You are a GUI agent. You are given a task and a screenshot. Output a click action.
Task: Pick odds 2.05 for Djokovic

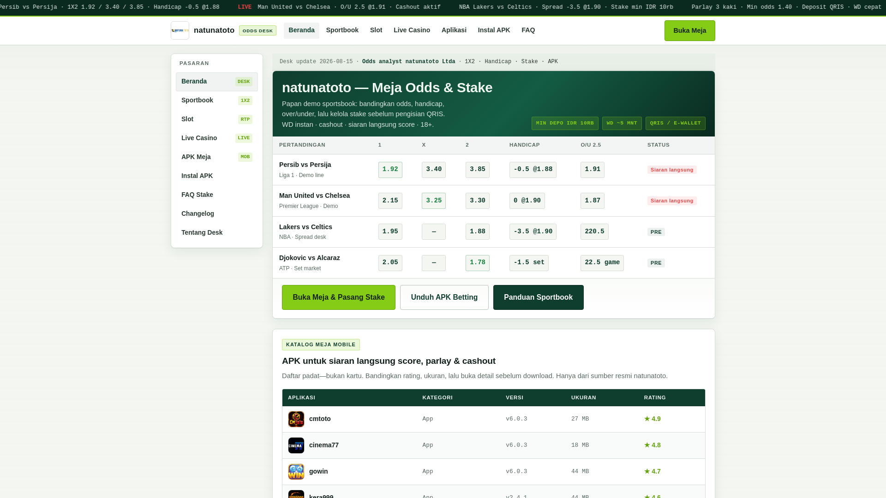(x=390, y=263)
